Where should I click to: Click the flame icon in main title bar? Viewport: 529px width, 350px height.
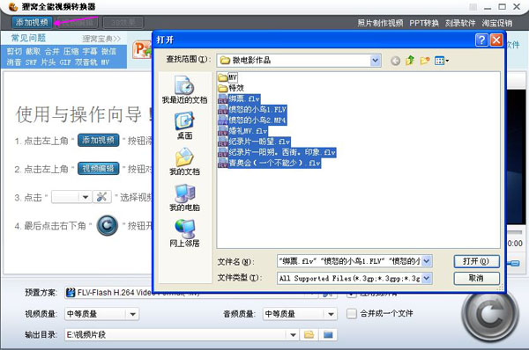(x=13, y=6)
